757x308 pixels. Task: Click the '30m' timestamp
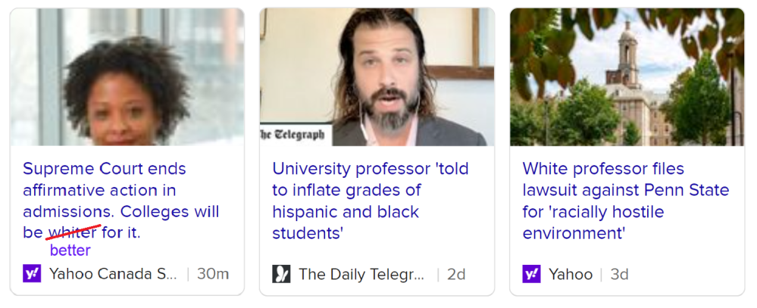[213, 274]
